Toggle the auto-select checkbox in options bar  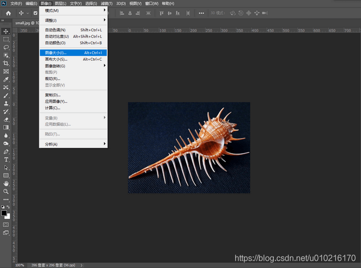[x=36, y=13]
